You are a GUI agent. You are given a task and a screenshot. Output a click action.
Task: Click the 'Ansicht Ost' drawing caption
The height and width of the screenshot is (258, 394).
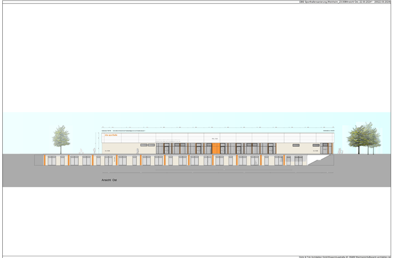[x=109, y=180]
